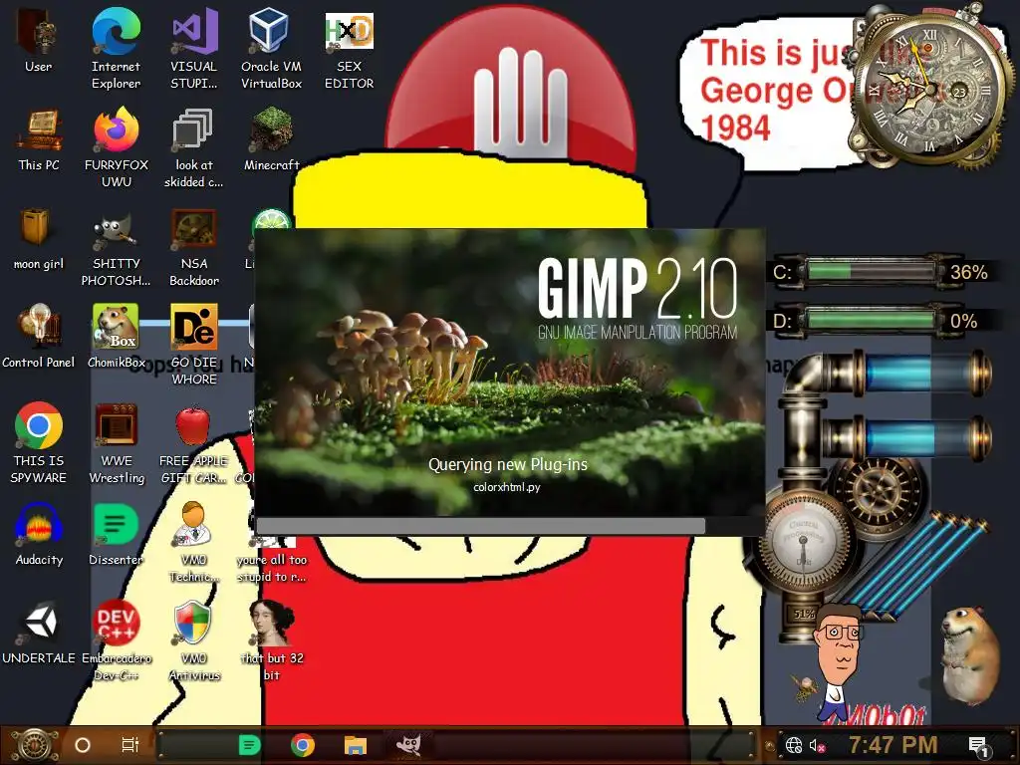This screenshot has height=765, width=1020.
Task: Open File Explorer from the taskbar
Action: point(356,745)
